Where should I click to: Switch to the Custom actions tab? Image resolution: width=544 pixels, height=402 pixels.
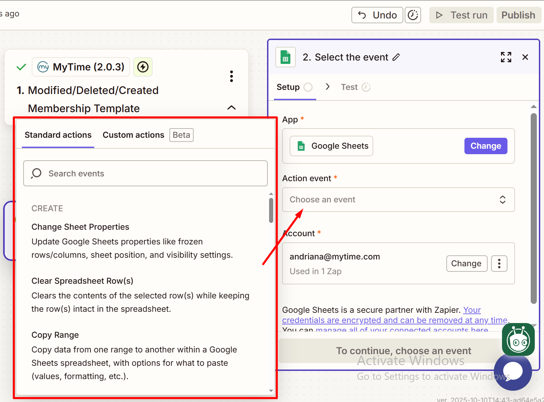coord(134,135)
